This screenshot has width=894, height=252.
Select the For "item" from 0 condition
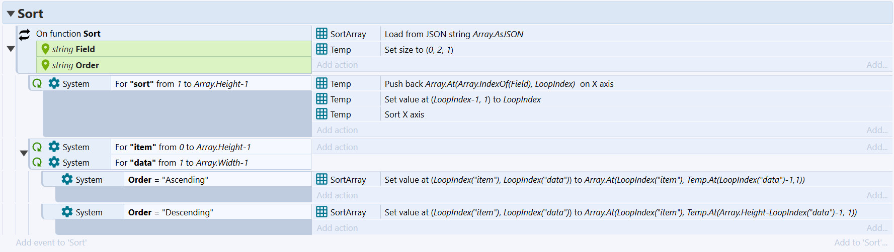click(x=183, y=147)
